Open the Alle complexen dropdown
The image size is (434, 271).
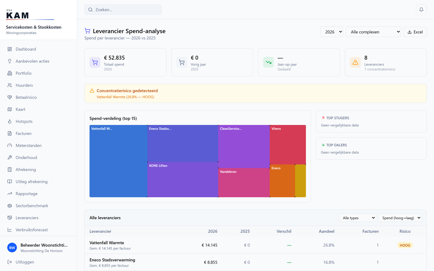(x=374, y=32)
